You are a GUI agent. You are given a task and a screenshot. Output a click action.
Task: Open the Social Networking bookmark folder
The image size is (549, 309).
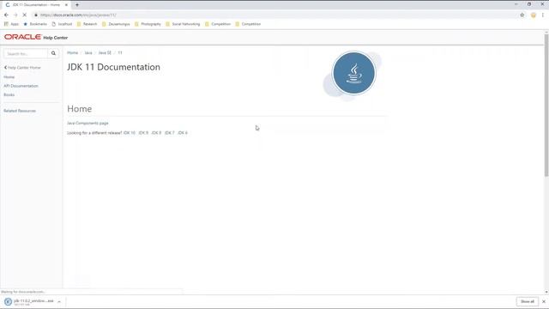coord(183,24)
